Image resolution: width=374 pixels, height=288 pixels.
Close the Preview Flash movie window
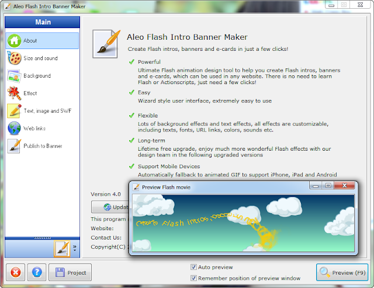[344, 186]
